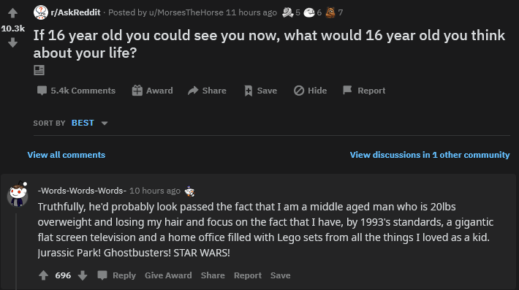Click -Words-Words-Words- commenter avatar
The height and width of the screenshot is (290, 519).
click(18, 194)
